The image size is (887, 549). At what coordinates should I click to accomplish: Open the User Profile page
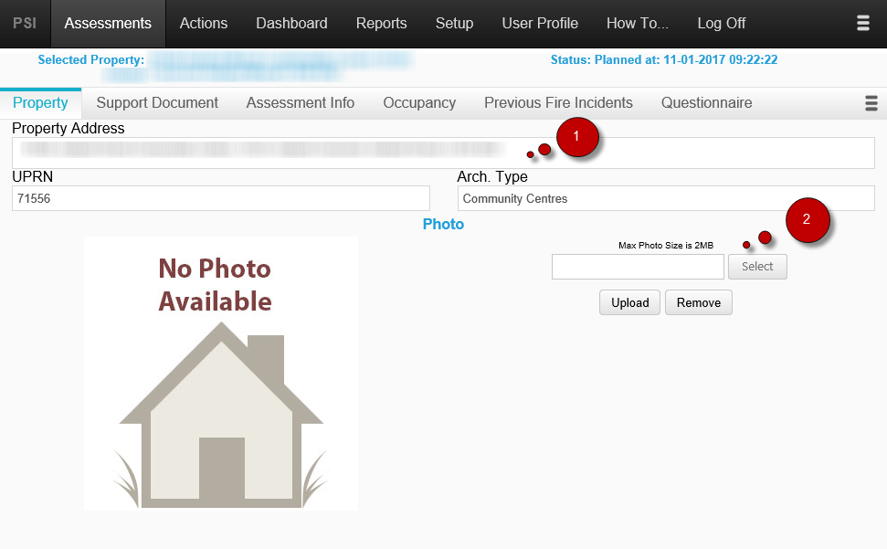pos(540,23)
